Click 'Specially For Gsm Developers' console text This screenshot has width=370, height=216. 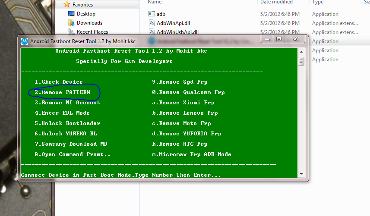(124, 61)
